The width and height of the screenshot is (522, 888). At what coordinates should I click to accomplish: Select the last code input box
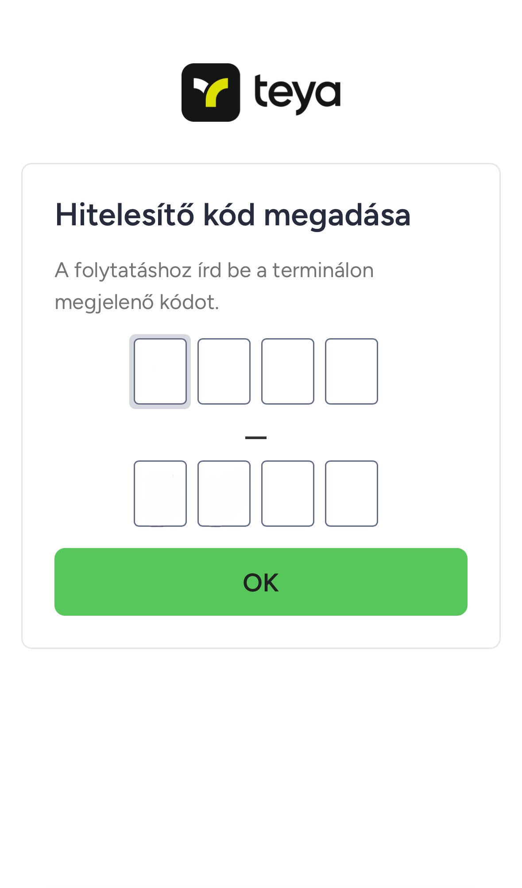pos(351,493)
